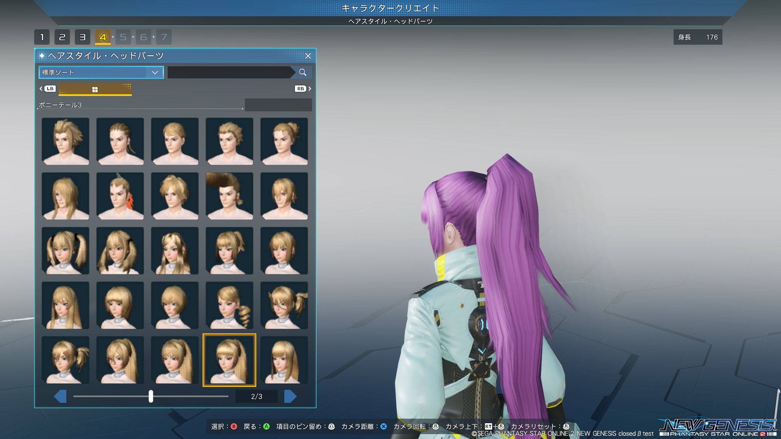The width and height of the screenshot is (781, 439).
Task: Select the long straight headband hairstyle
Action: [175, 250]
